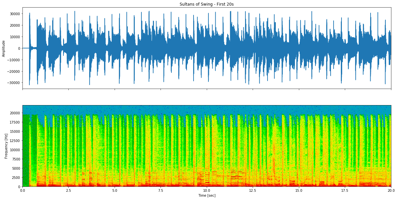Click the 17.5 time tick label
This screenshot has height=199, width=397.
pos(345,191)
